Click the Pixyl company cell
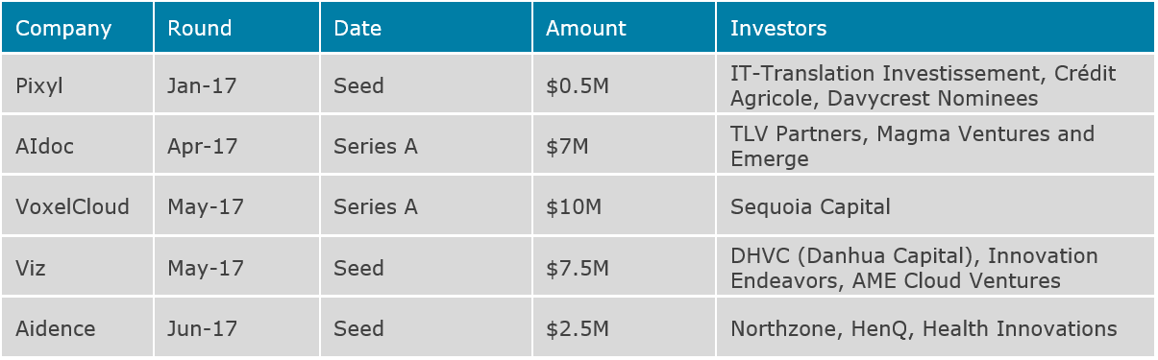This screenshot has width=1158, height=360. 77,84
